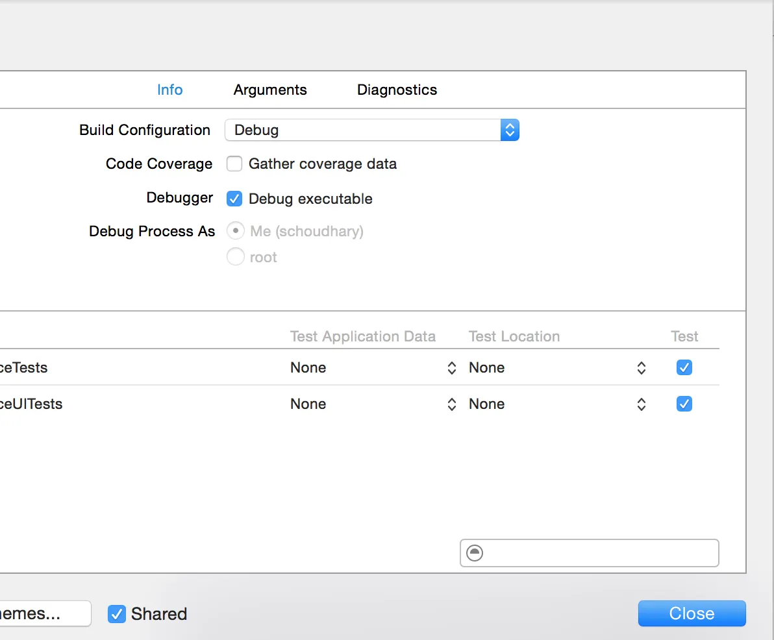
Task: Open Test Application Data dropdown for ceTests row
Action: point(373,368)
